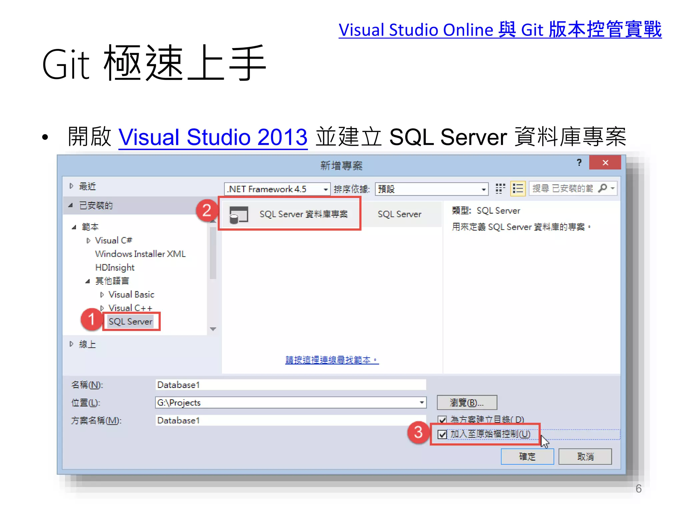The width and height of the screenshot is (683, 512).
Task: Click tree scrollbar down arrow
Action: 213,329
